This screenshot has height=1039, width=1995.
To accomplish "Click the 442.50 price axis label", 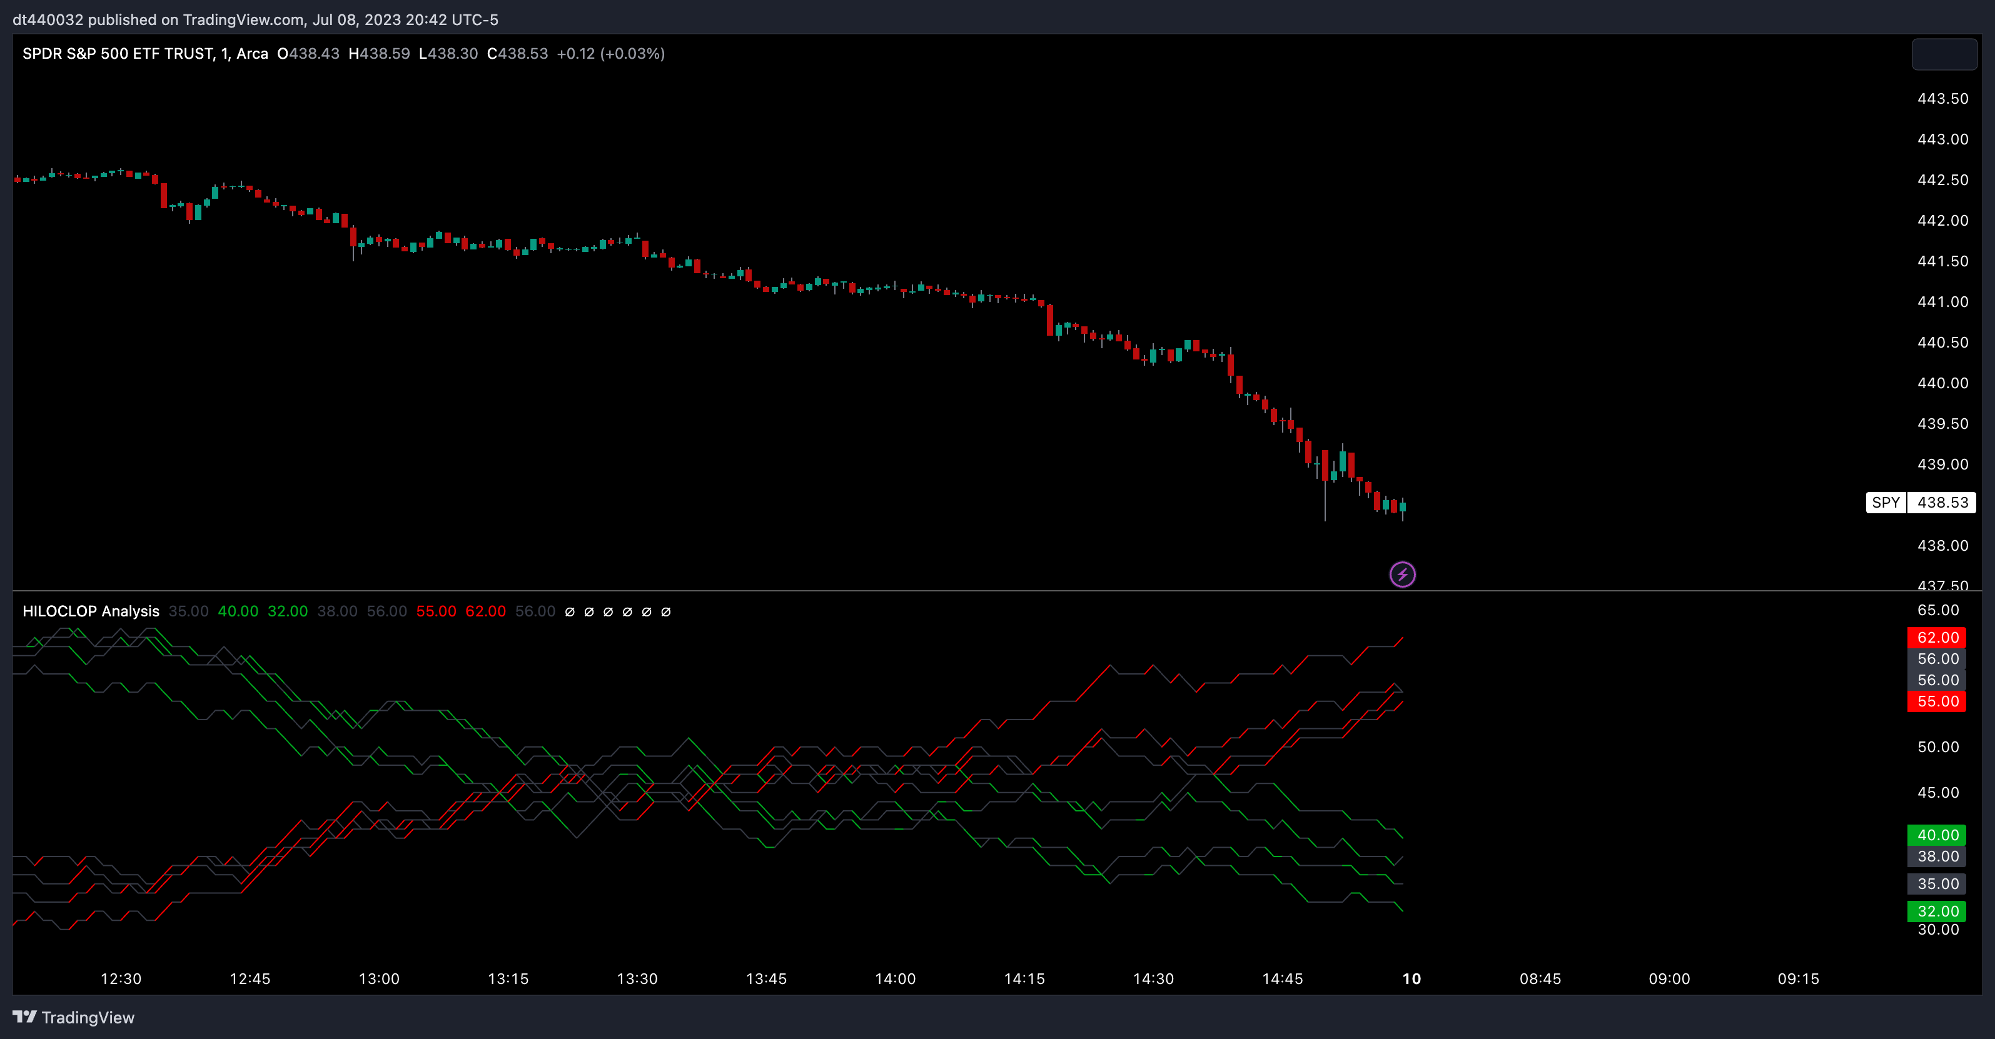I will click(x=1942, y=179).
